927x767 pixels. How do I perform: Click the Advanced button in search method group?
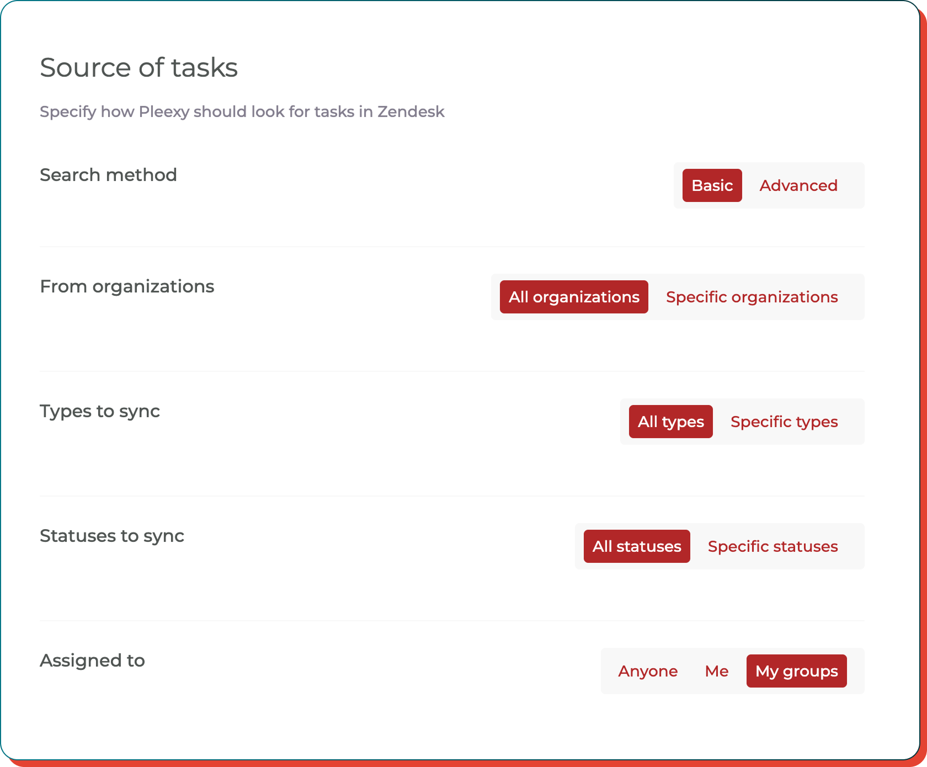798,185
